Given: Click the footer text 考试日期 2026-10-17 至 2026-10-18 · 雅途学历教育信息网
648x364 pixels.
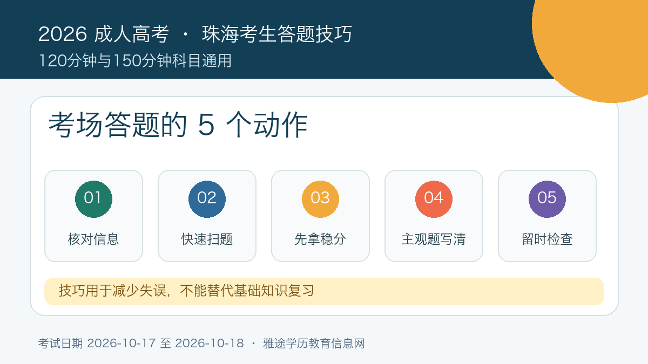Looking at the screenshot, I should click(x=201, y=343).
